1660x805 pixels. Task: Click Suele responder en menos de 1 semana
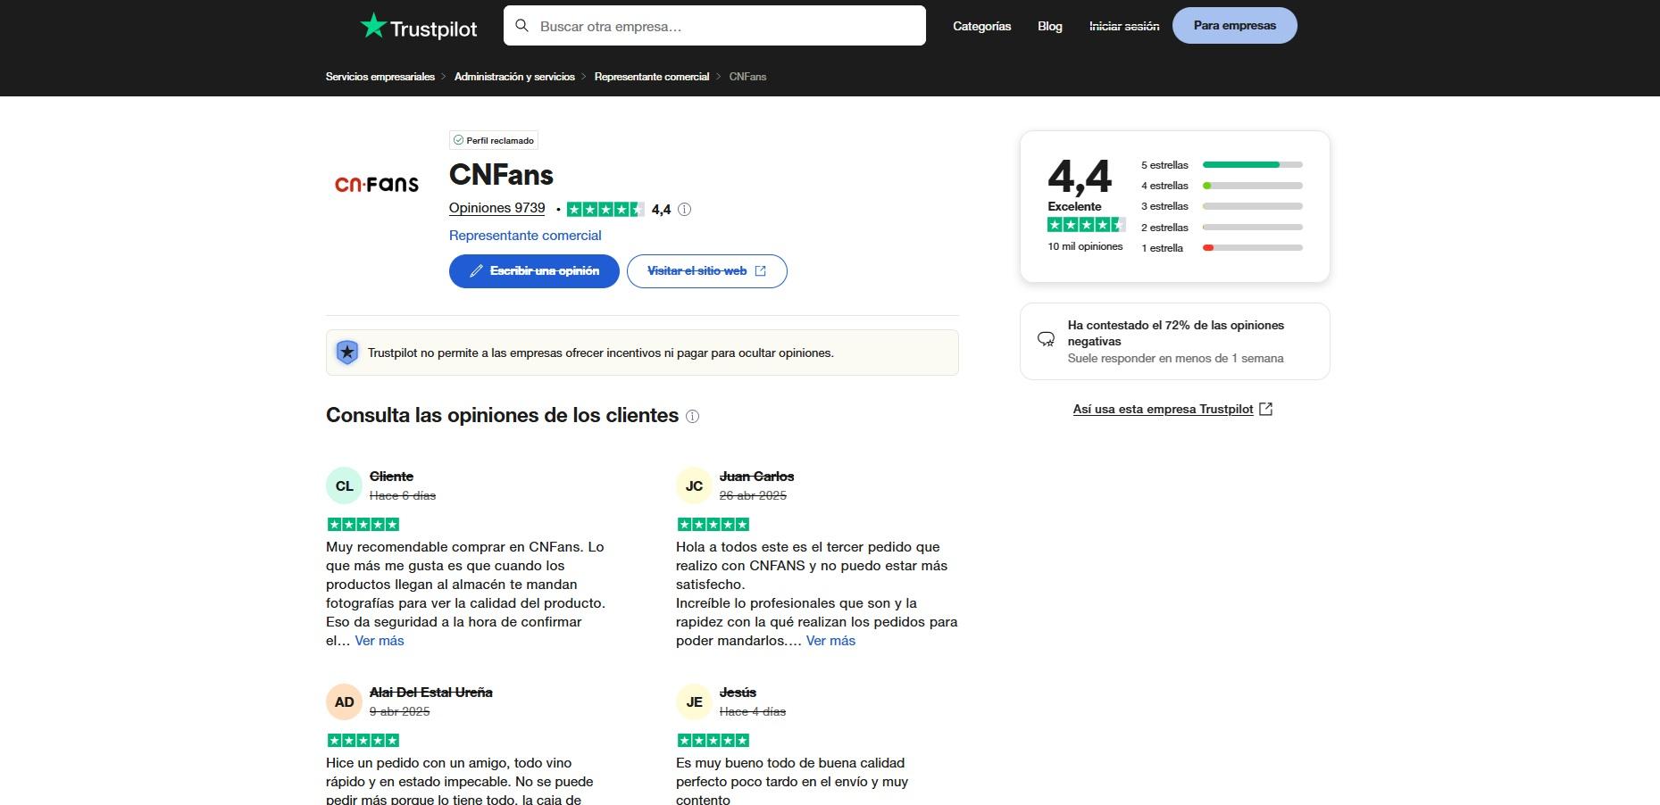click(1175, 358)
